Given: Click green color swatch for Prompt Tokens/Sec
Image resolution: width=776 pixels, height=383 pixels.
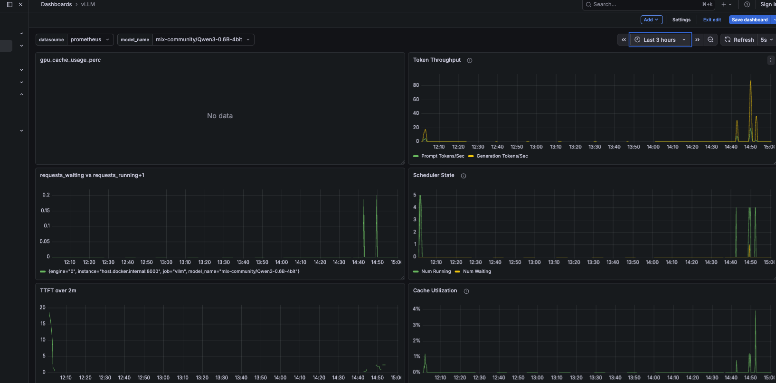Looking at the screenshot, I should tap(416, 156).
